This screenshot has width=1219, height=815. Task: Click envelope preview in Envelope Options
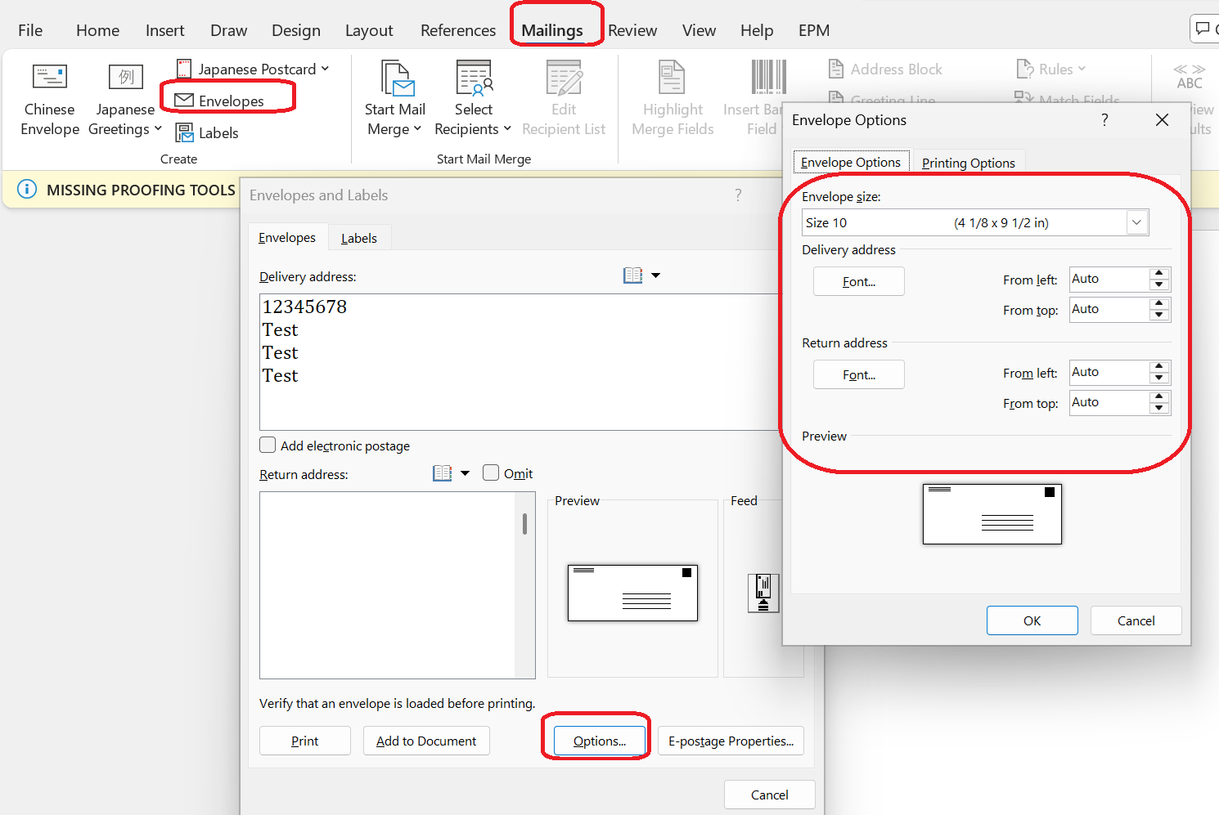coord(992,514)
